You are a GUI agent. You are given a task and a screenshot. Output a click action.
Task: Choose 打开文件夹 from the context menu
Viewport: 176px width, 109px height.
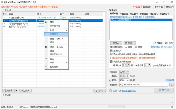56,26
